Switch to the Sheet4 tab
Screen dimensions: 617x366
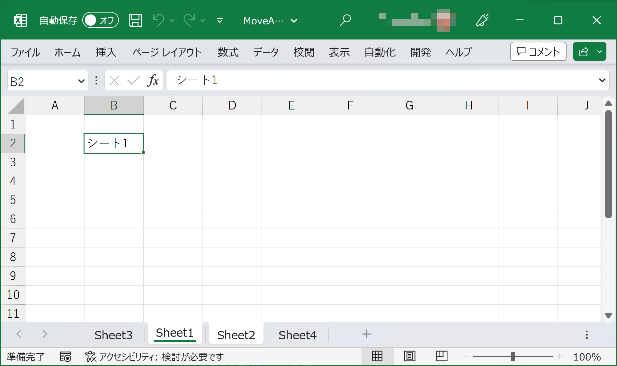(x=298, y=335)
